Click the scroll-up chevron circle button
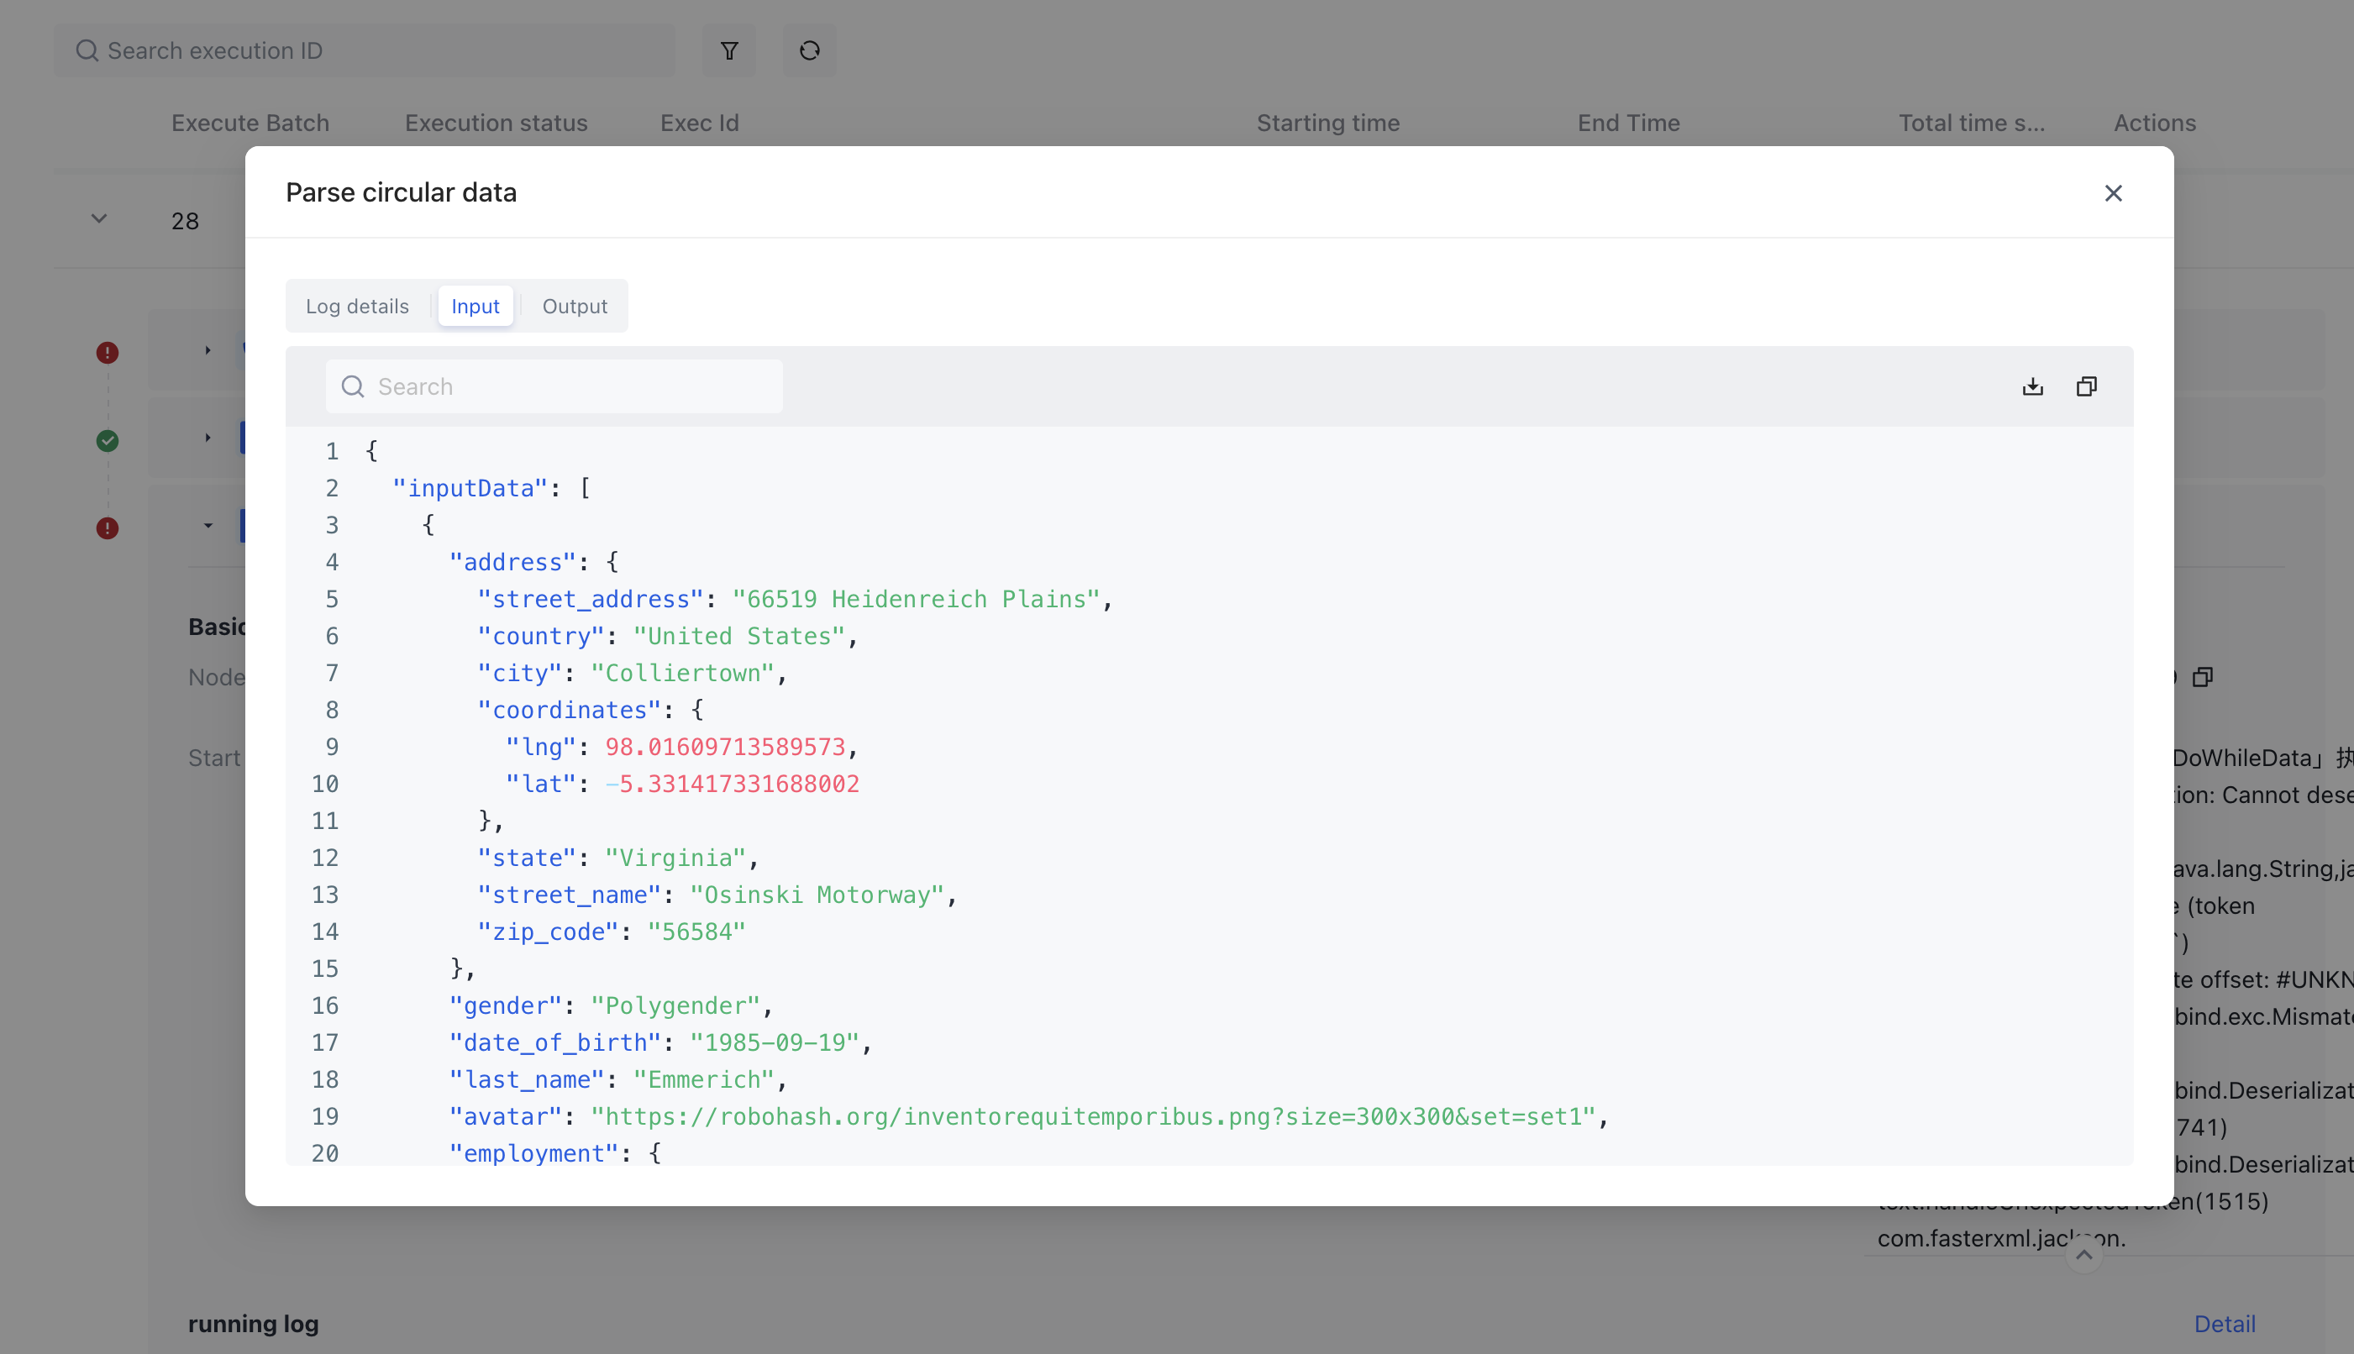 [2083, 1256]
